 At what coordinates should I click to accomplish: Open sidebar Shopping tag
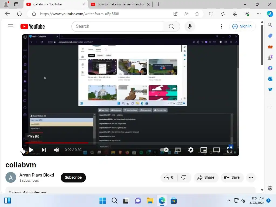point(270,36)
